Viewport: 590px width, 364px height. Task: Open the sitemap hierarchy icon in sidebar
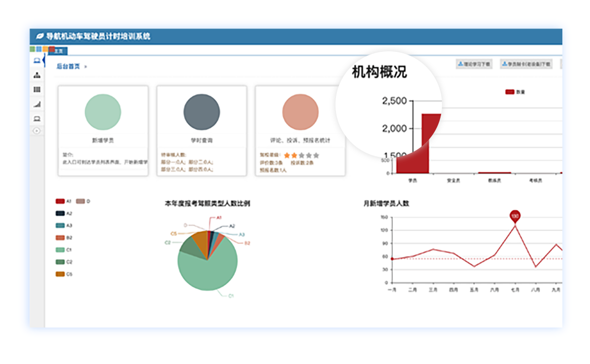(x=37, y=75)
